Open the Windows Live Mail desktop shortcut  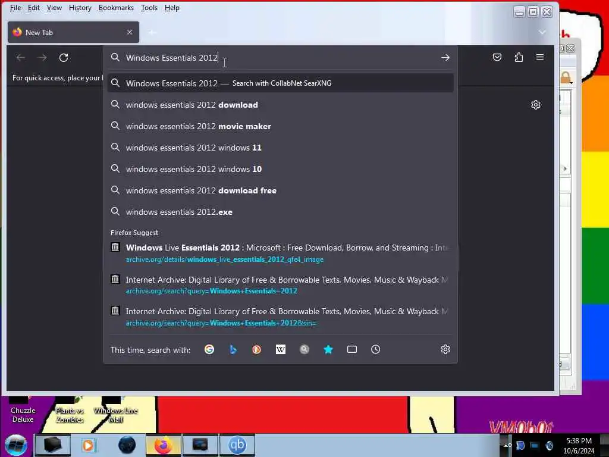point(116,410)
